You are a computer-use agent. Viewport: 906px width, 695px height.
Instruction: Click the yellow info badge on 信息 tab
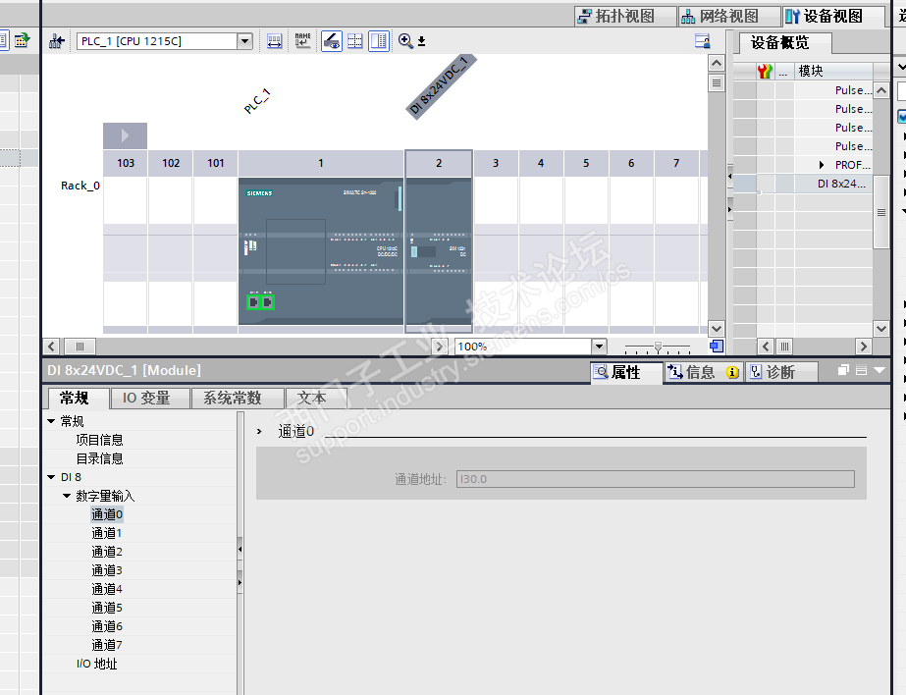click(x=732, y=373)
